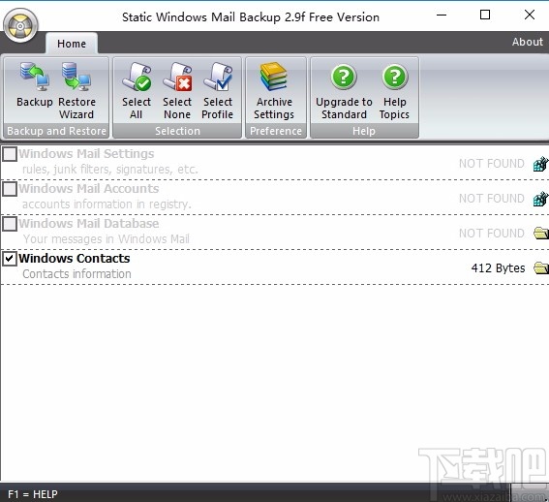549x502 pixels.
Task: Click the Windows Mail Database title text
Action: (89, 224)
